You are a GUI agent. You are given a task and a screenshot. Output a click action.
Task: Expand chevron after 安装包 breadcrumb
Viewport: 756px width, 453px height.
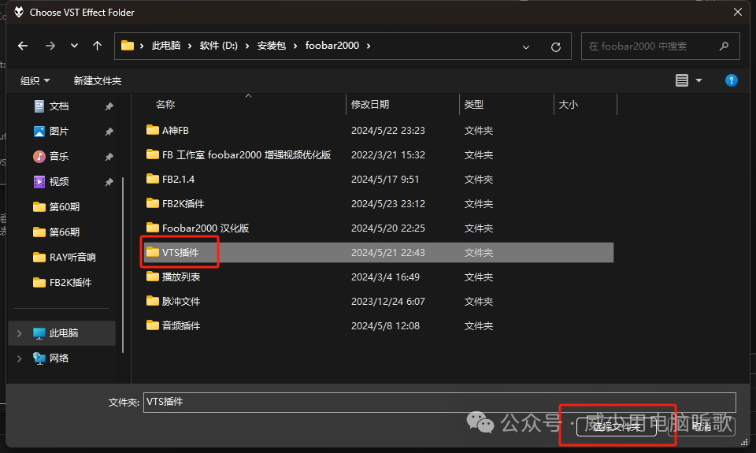295,46
